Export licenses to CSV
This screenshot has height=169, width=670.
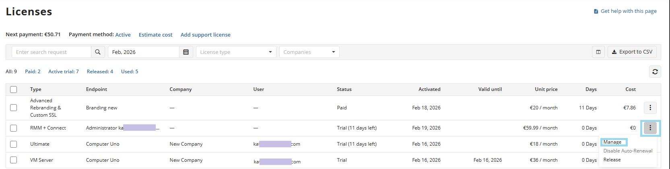click(x=632, y=52)
